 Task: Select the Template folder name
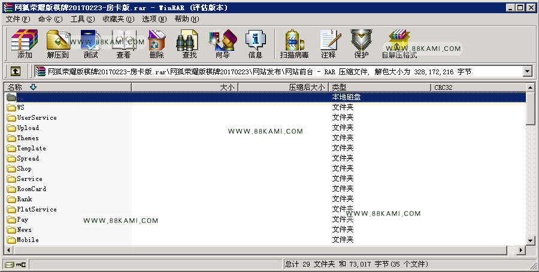[31, 148]
